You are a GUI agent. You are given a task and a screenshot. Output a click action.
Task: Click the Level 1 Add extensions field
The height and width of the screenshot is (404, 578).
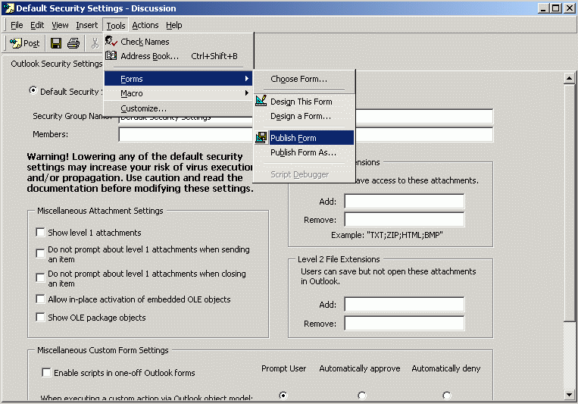(405, 202)
